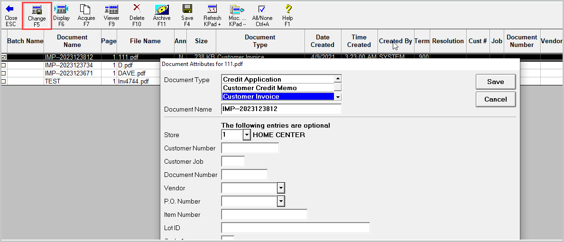Toggle the checkbox for row 111.pdf
Screen dimensions: 564x242
click(x=4, y=57)
